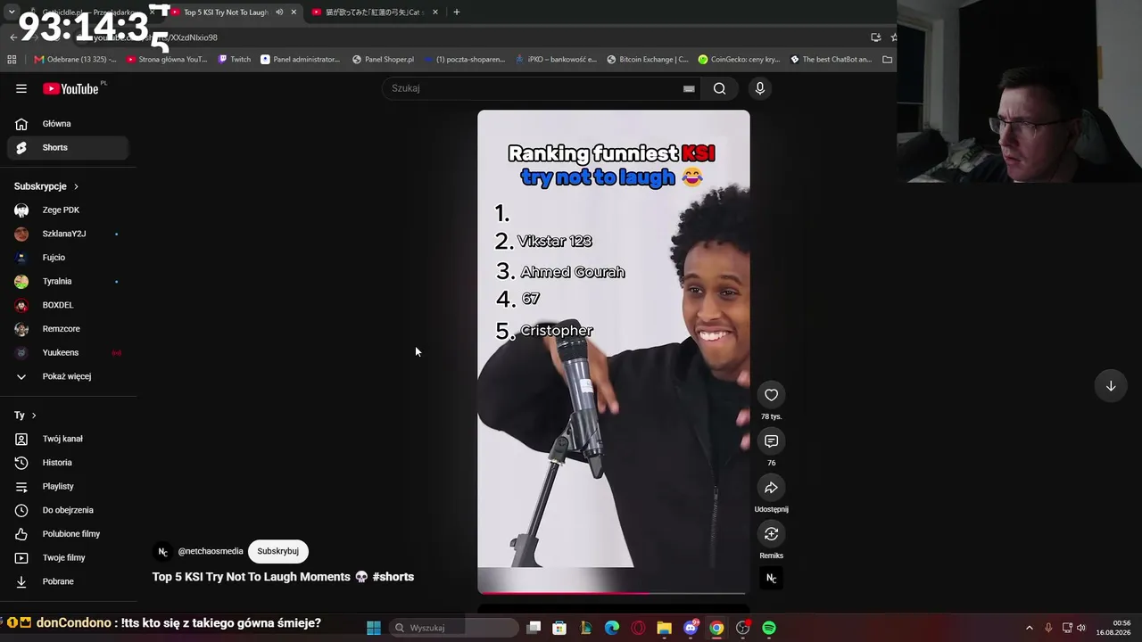Screen dimensions: 1142x642
Task: Open the all bookmarks folder
Action: coord(887,60)
